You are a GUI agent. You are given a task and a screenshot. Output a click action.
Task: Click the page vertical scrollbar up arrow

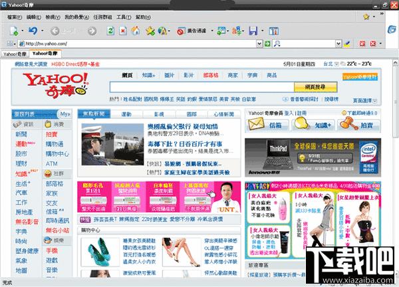pyautogui.click(x=396, y=62)
